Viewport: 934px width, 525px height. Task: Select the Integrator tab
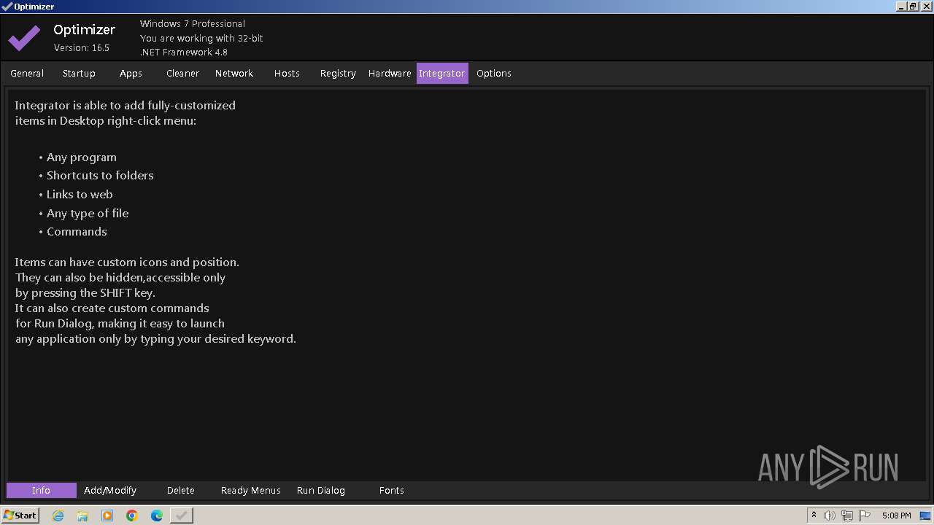[442, 73]
